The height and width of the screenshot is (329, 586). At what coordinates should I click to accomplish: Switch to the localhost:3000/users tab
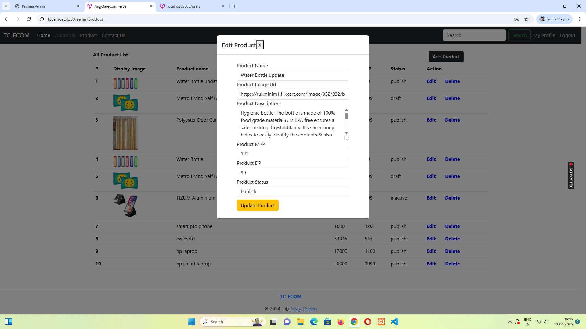click(x=193, y=6)
